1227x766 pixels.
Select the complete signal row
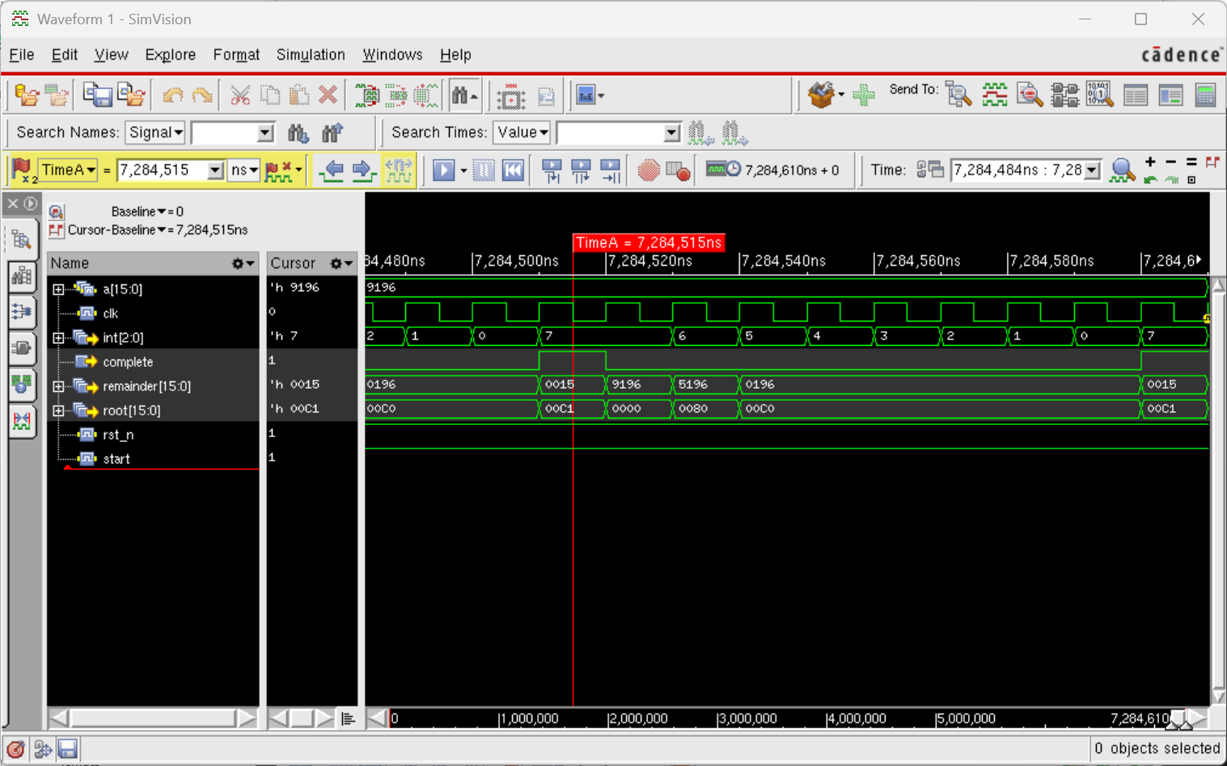point(128,362)
